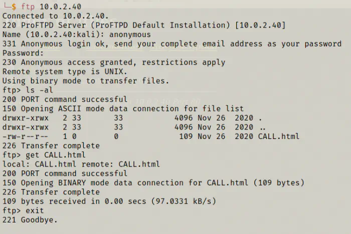
Task: Click the 'Password:' prompt
Action: [x=23, y=53]
